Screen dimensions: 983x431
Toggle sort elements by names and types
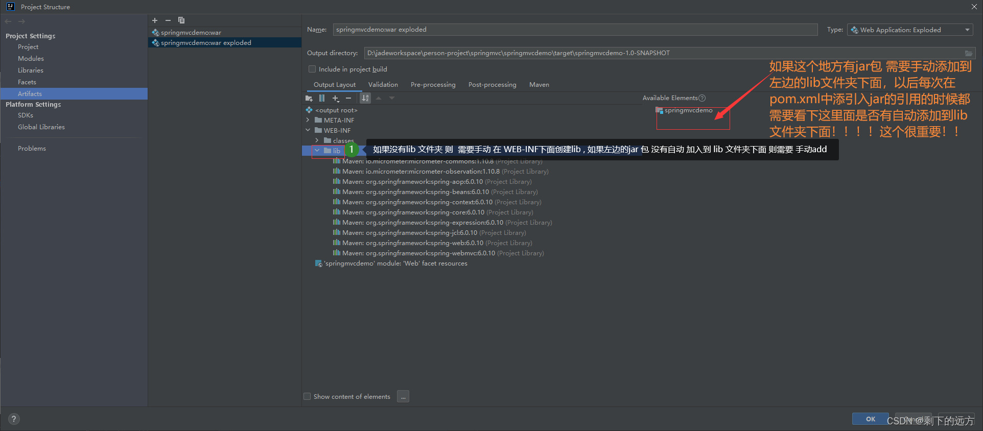(x=365, y=98)
